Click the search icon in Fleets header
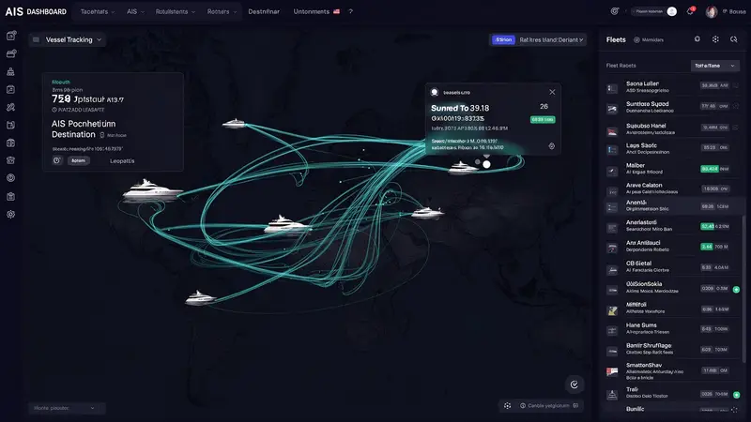This screenshot has width=751, height=422. click(734, 39)
